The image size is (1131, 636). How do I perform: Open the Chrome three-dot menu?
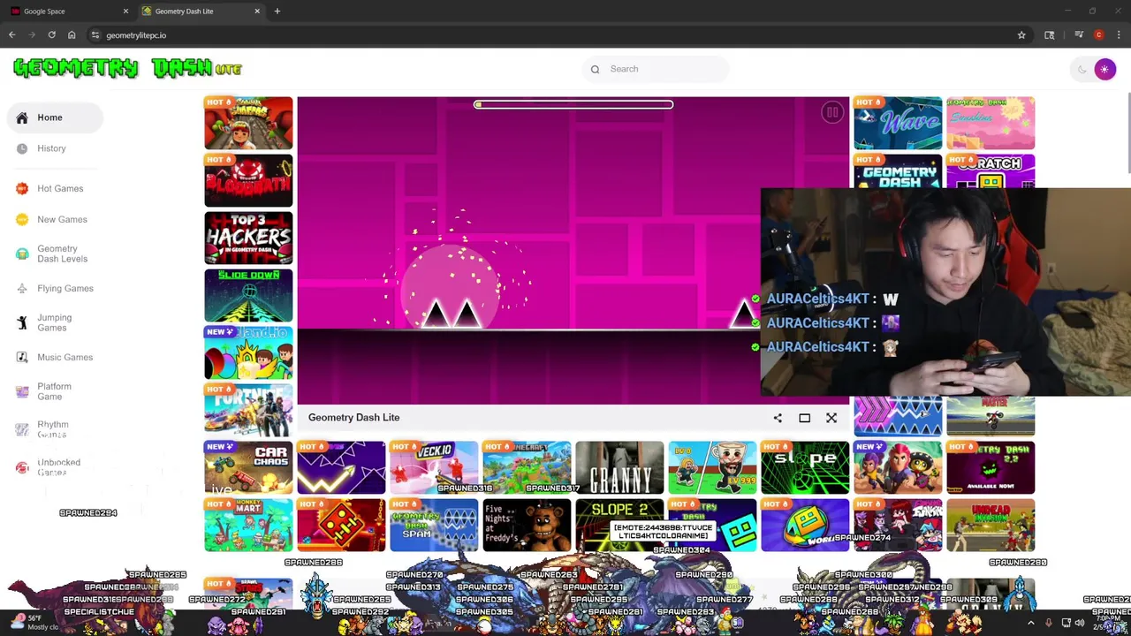click(x=1119, y=35)
